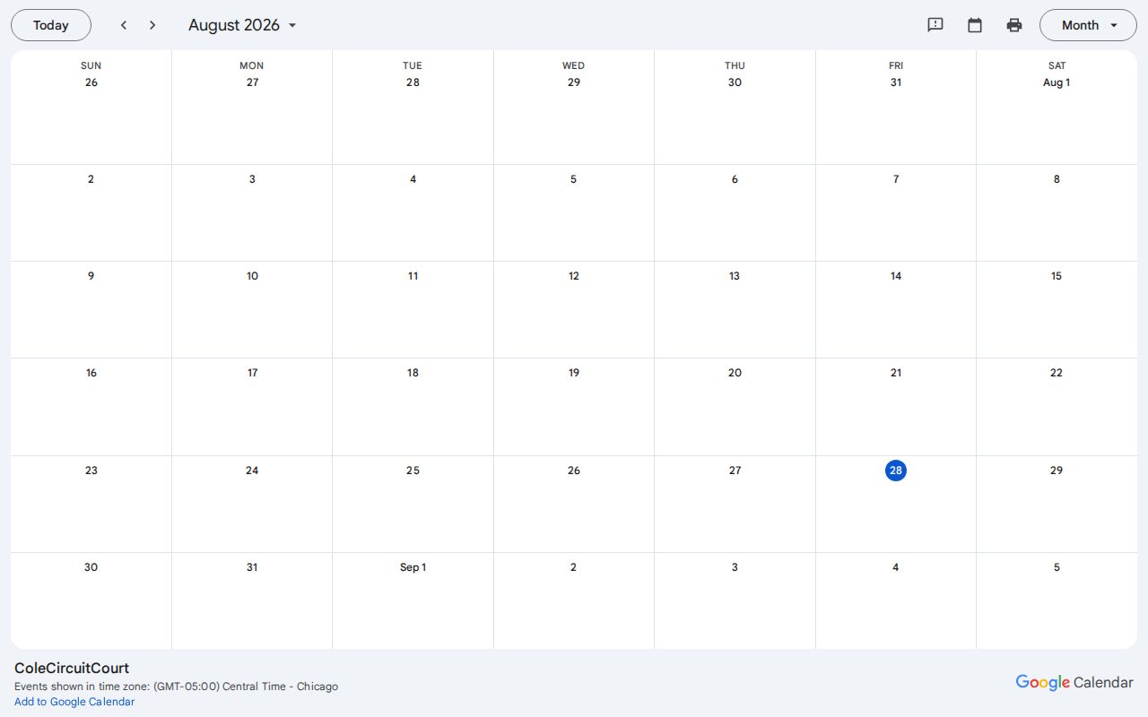Click date 8 in the Saturday column
This screenshot has height=717, width=1148.
click(x=1057, y=179)
